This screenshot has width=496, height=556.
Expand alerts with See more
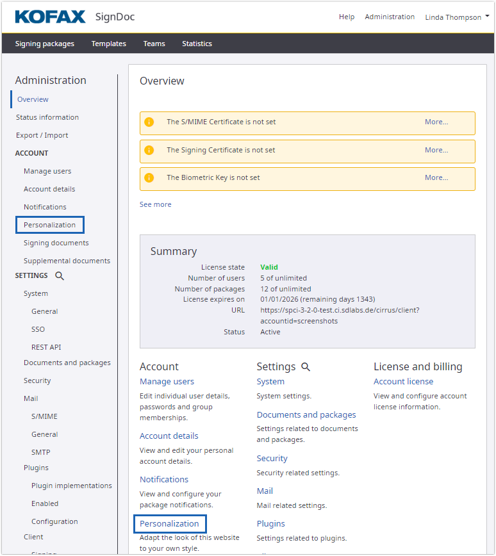pos(156,204)
